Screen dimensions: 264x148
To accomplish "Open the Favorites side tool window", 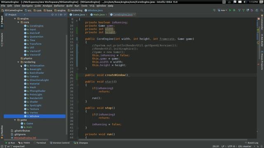I will (2, 132).
